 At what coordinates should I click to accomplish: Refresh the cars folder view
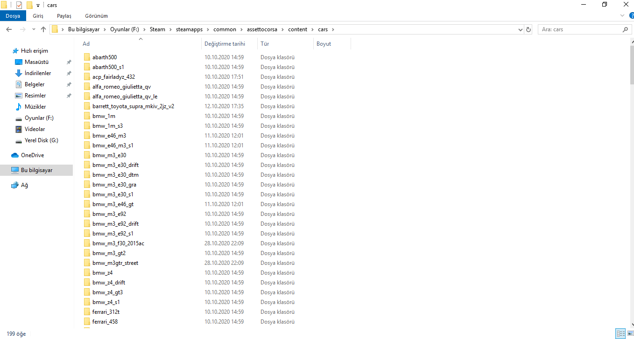click(x=528, y=29)
